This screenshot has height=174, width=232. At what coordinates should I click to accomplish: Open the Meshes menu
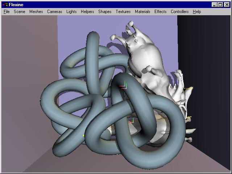pos(36,12)
